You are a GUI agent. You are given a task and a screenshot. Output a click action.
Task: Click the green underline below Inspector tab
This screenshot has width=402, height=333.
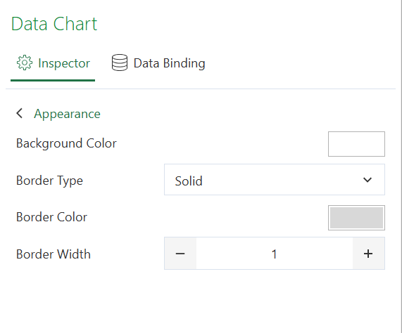click(53, 80)
